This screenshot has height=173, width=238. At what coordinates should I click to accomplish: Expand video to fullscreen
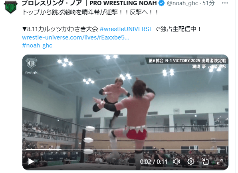tap(220, 161)
